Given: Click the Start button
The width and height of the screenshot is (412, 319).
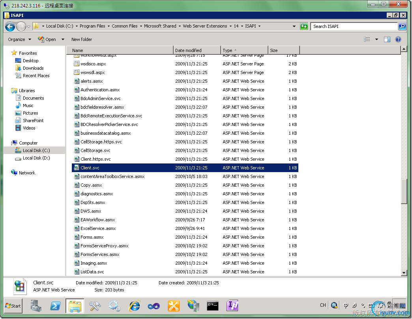Looking at the screenshot, I should 13,306.
